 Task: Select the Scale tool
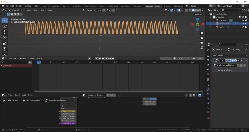coord(5,43)
